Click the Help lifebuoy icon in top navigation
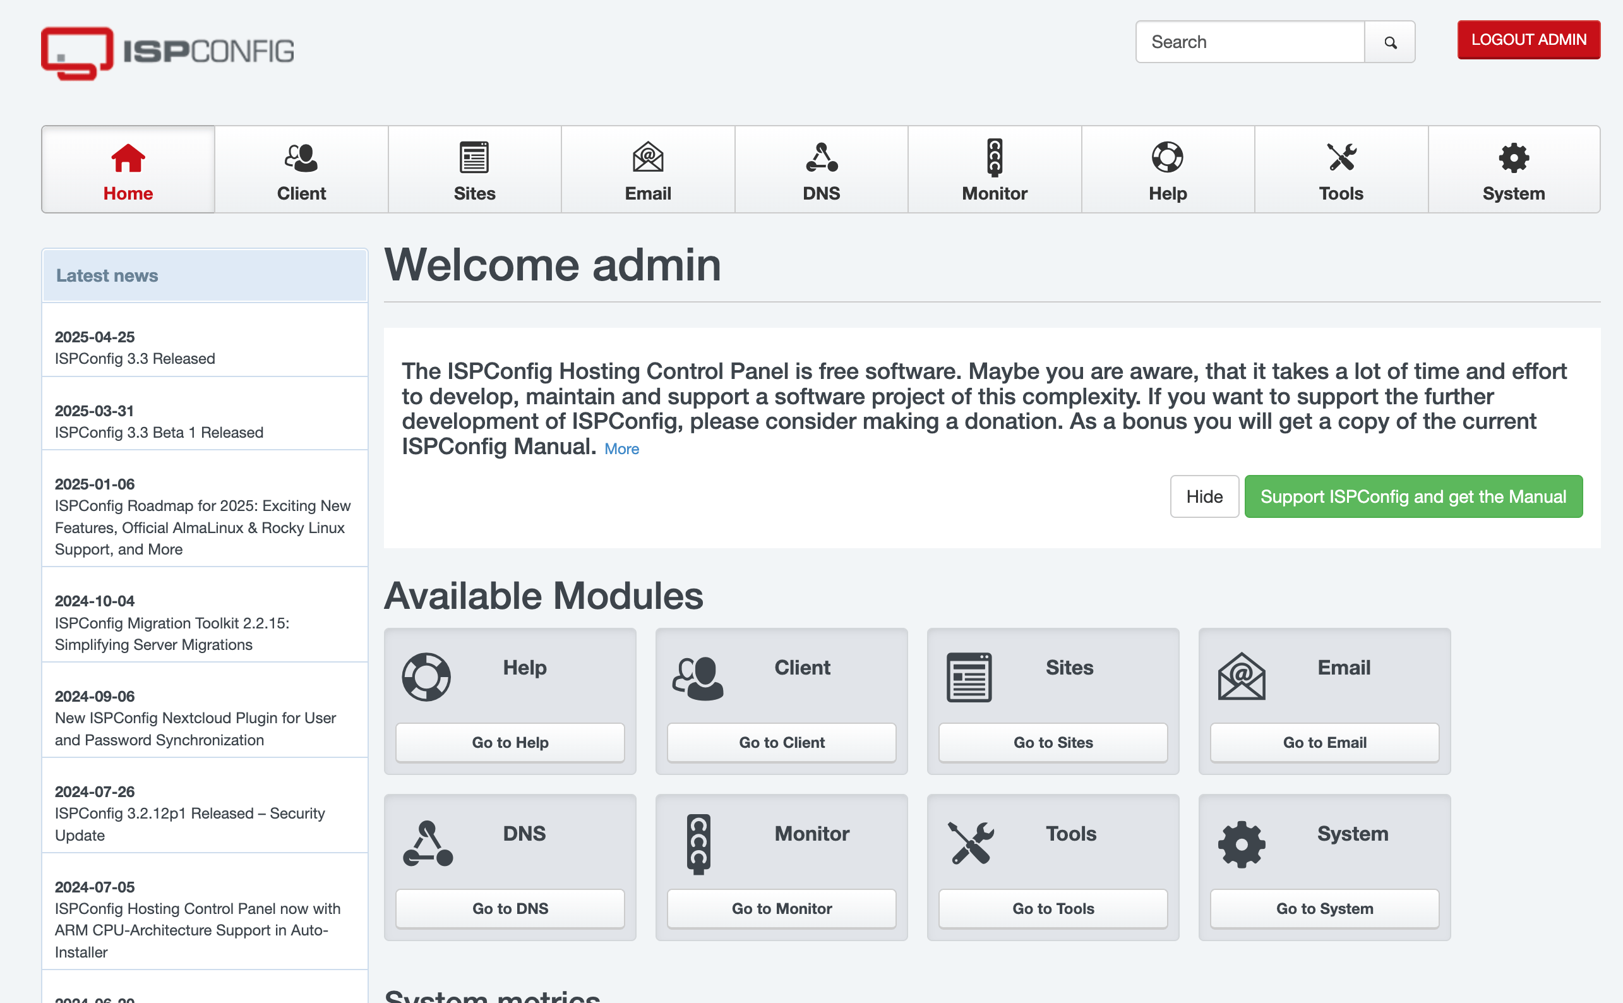 pyautogui.click(x=1167, y=157)
